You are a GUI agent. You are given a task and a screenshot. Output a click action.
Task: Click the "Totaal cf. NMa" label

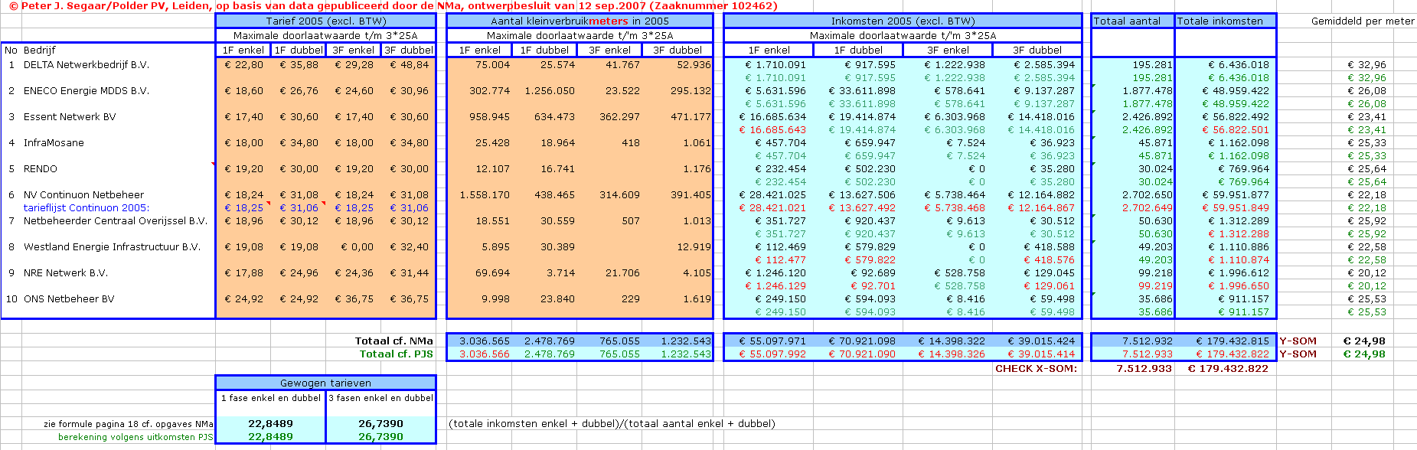[x=394, y=341]
